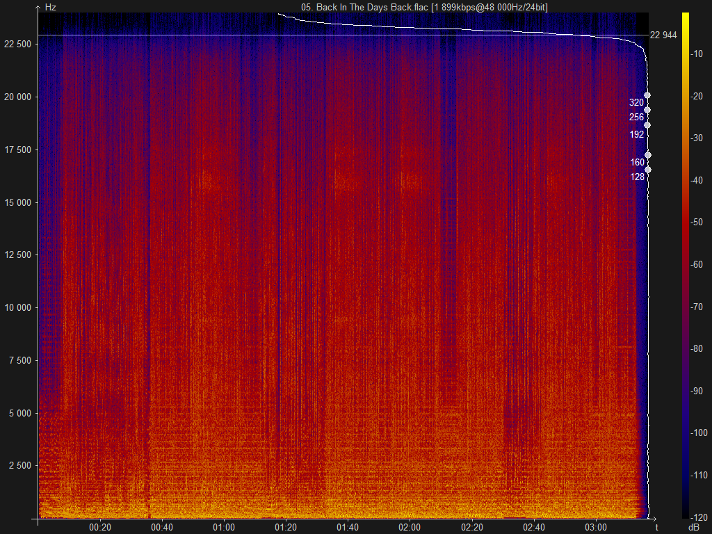
Task: Click the 256 kbps bitrate marker dot
Action: (x=647, y=110)
